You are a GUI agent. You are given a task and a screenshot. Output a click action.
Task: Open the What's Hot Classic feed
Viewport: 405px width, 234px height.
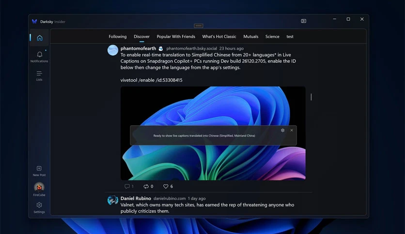[219, 37]
